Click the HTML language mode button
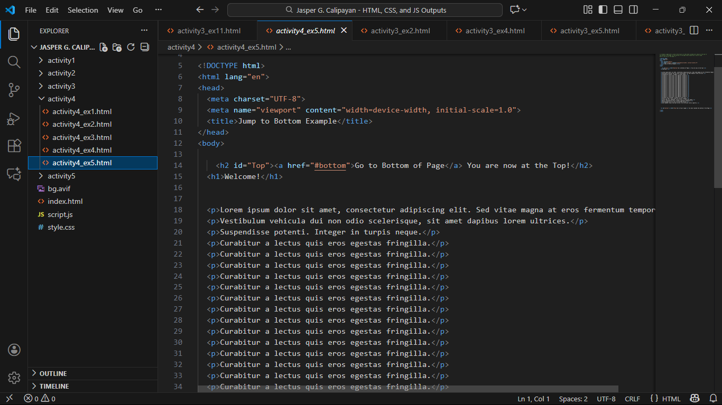722x405 pixels. pos(671,399)
